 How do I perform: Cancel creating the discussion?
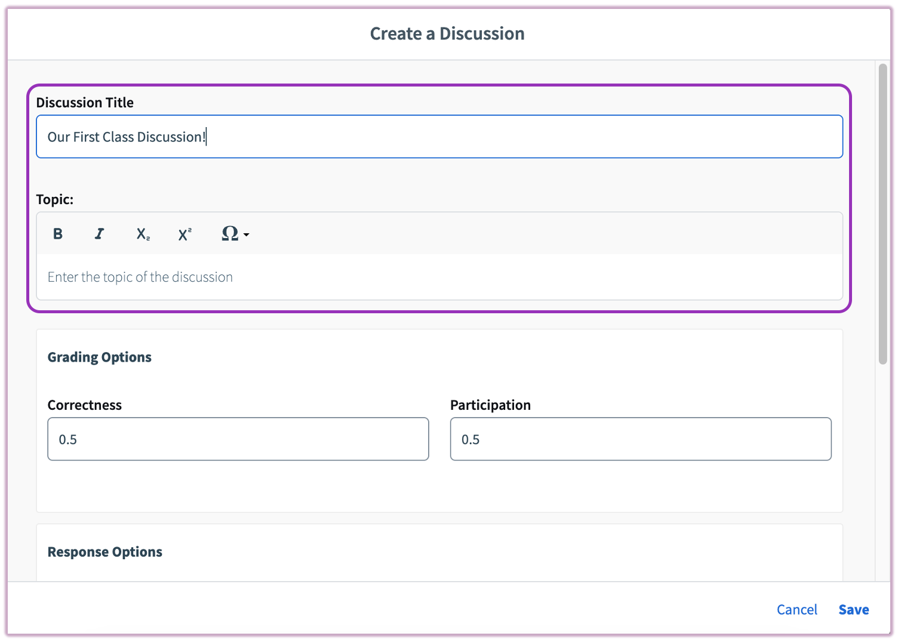(796, 609)
